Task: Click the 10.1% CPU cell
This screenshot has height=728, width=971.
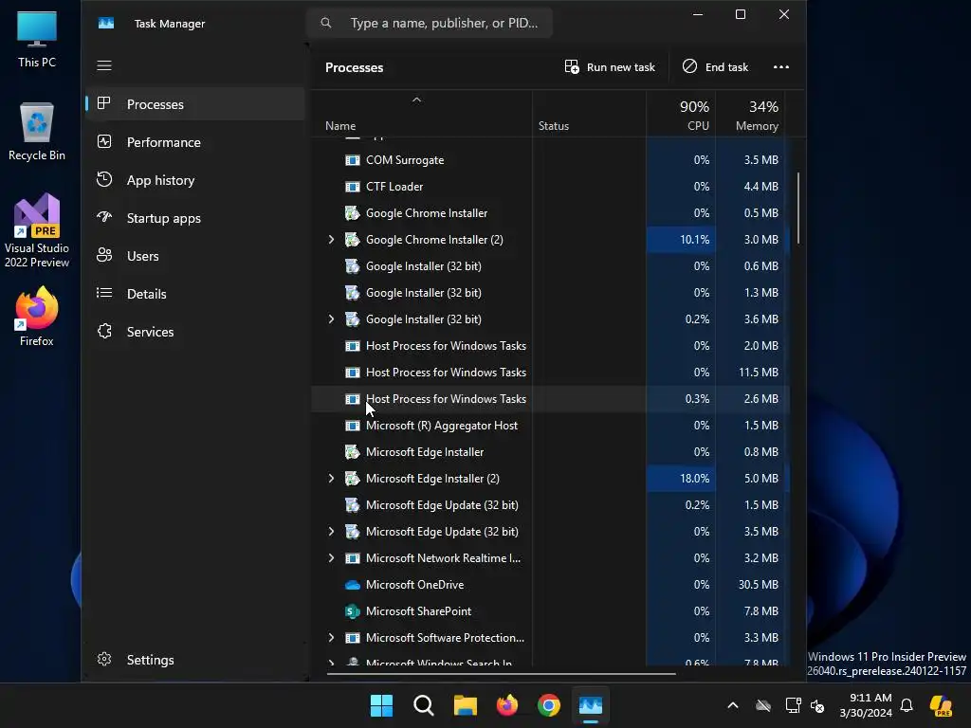Action: (x=681, y=240)
